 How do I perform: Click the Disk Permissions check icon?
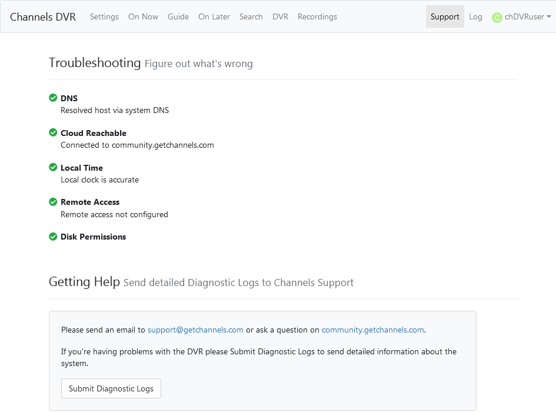(53, 237)
